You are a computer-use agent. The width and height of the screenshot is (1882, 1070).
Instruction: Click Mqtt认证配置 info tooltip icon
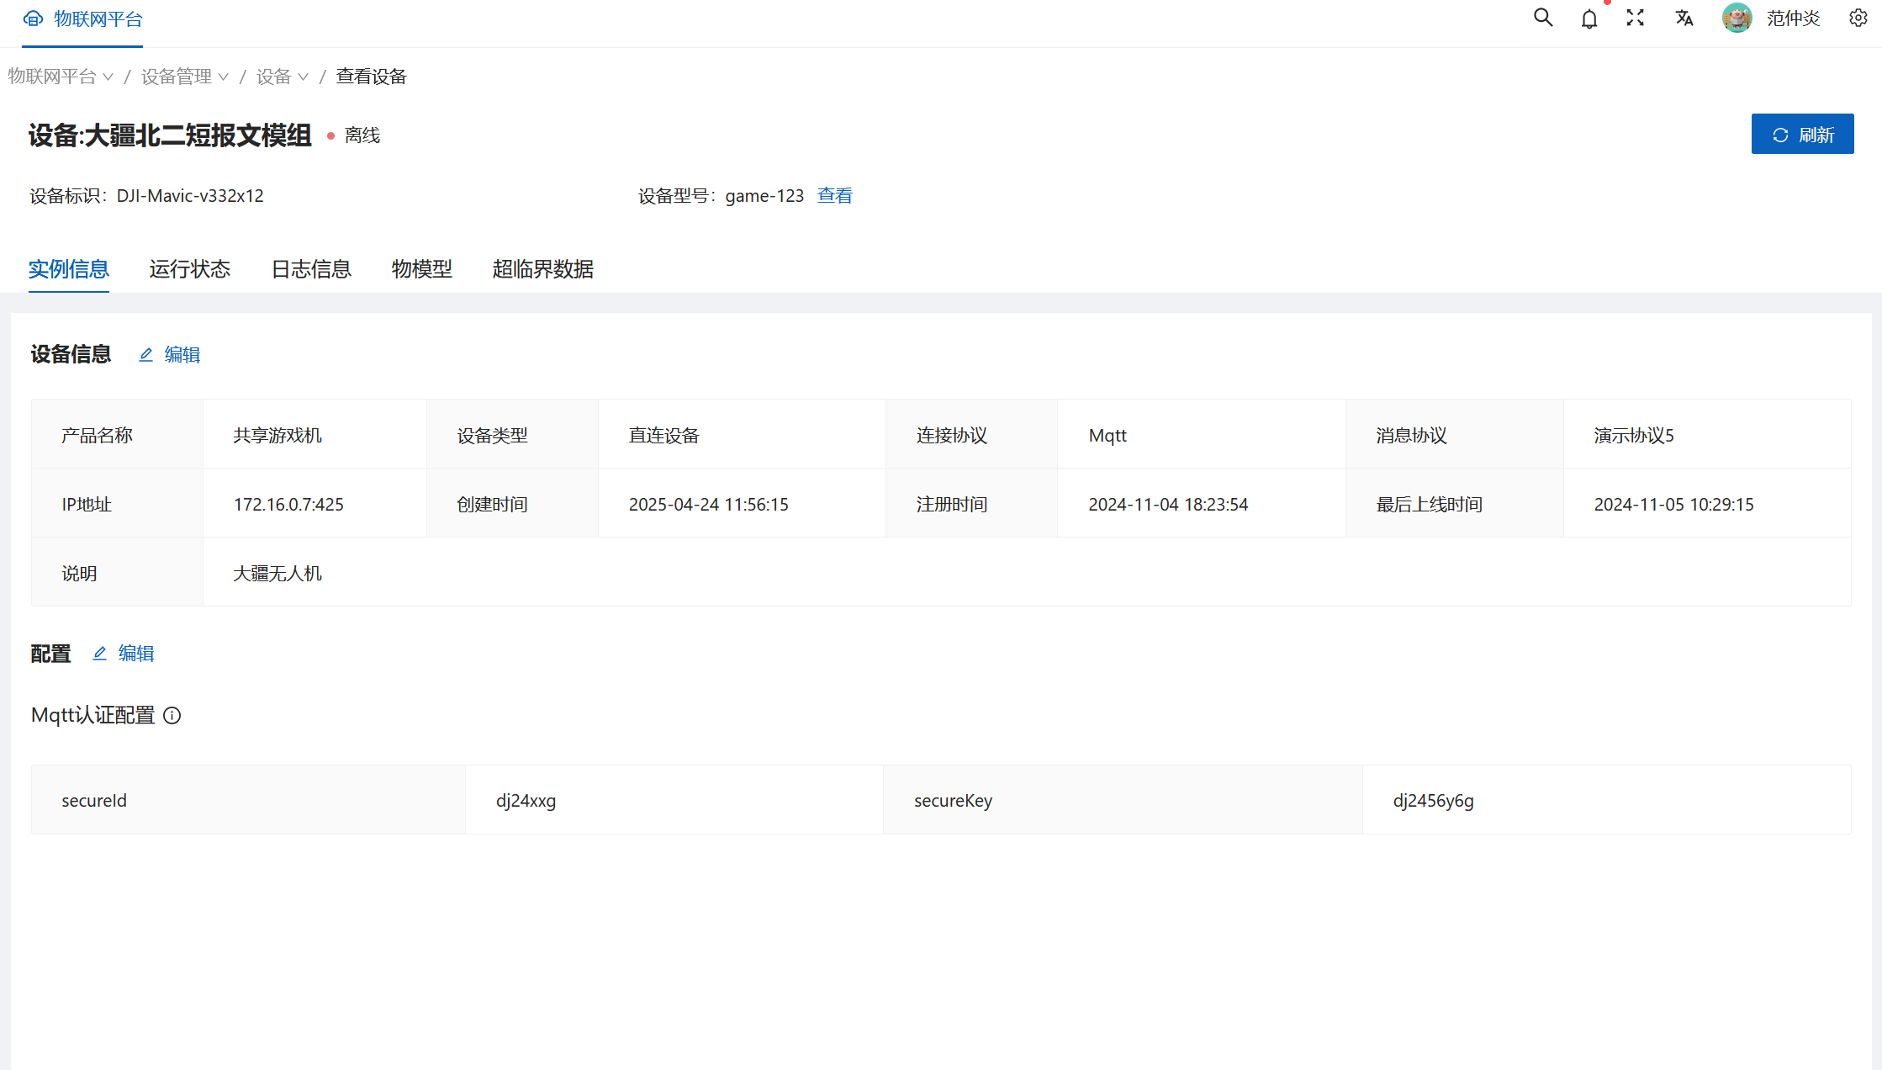(x=172, y=716)
